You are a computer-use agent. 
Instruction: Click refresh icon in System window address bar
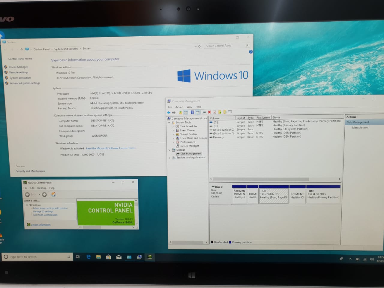[x=199, y=46]
